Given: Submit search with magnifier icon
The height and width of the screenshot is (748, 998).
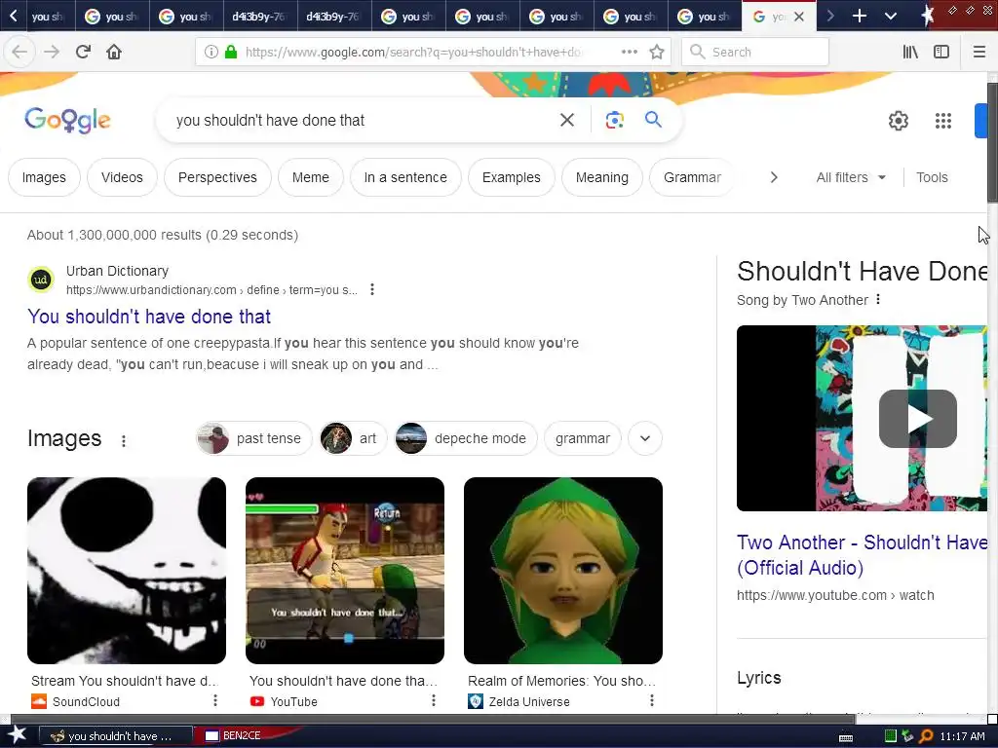Looking at the screenshot, I should (x=653, y=119).
